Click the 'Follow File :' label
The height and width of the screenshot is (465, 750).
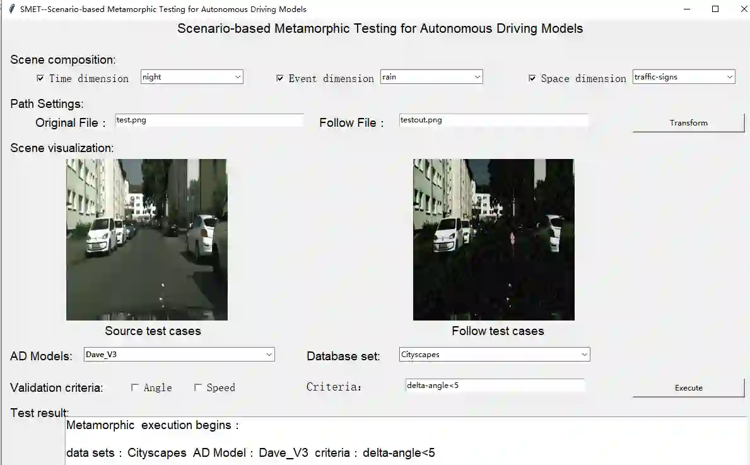351,123
